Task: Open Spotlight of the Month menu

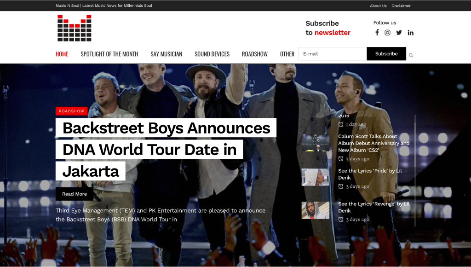Action: tap(109, 54)
